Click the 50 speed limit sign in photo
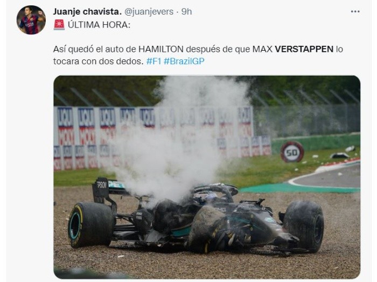 tap(292, 152)
